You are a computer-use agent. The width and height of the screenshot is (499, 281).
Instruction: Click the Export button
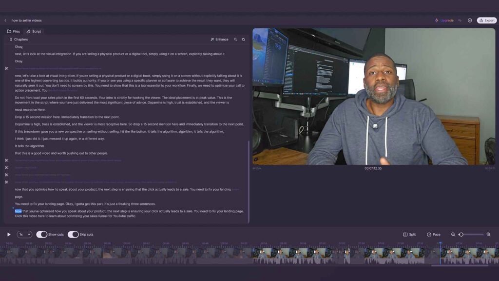(x=486, y=20)
